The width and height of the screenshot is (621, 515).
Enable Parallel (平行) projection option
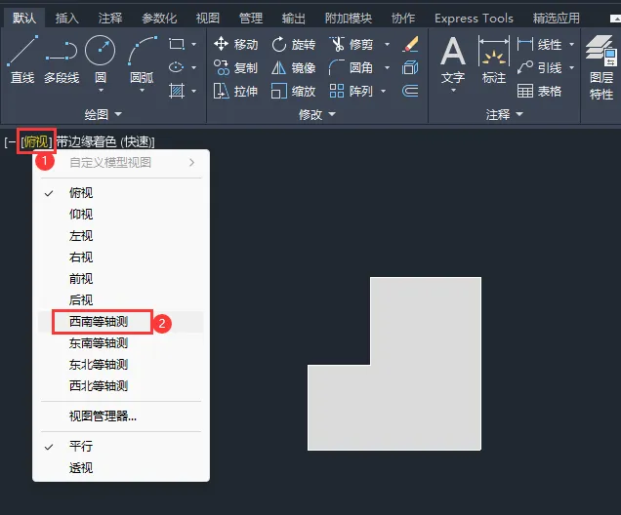pyautogui.click(x=121, y=447)
